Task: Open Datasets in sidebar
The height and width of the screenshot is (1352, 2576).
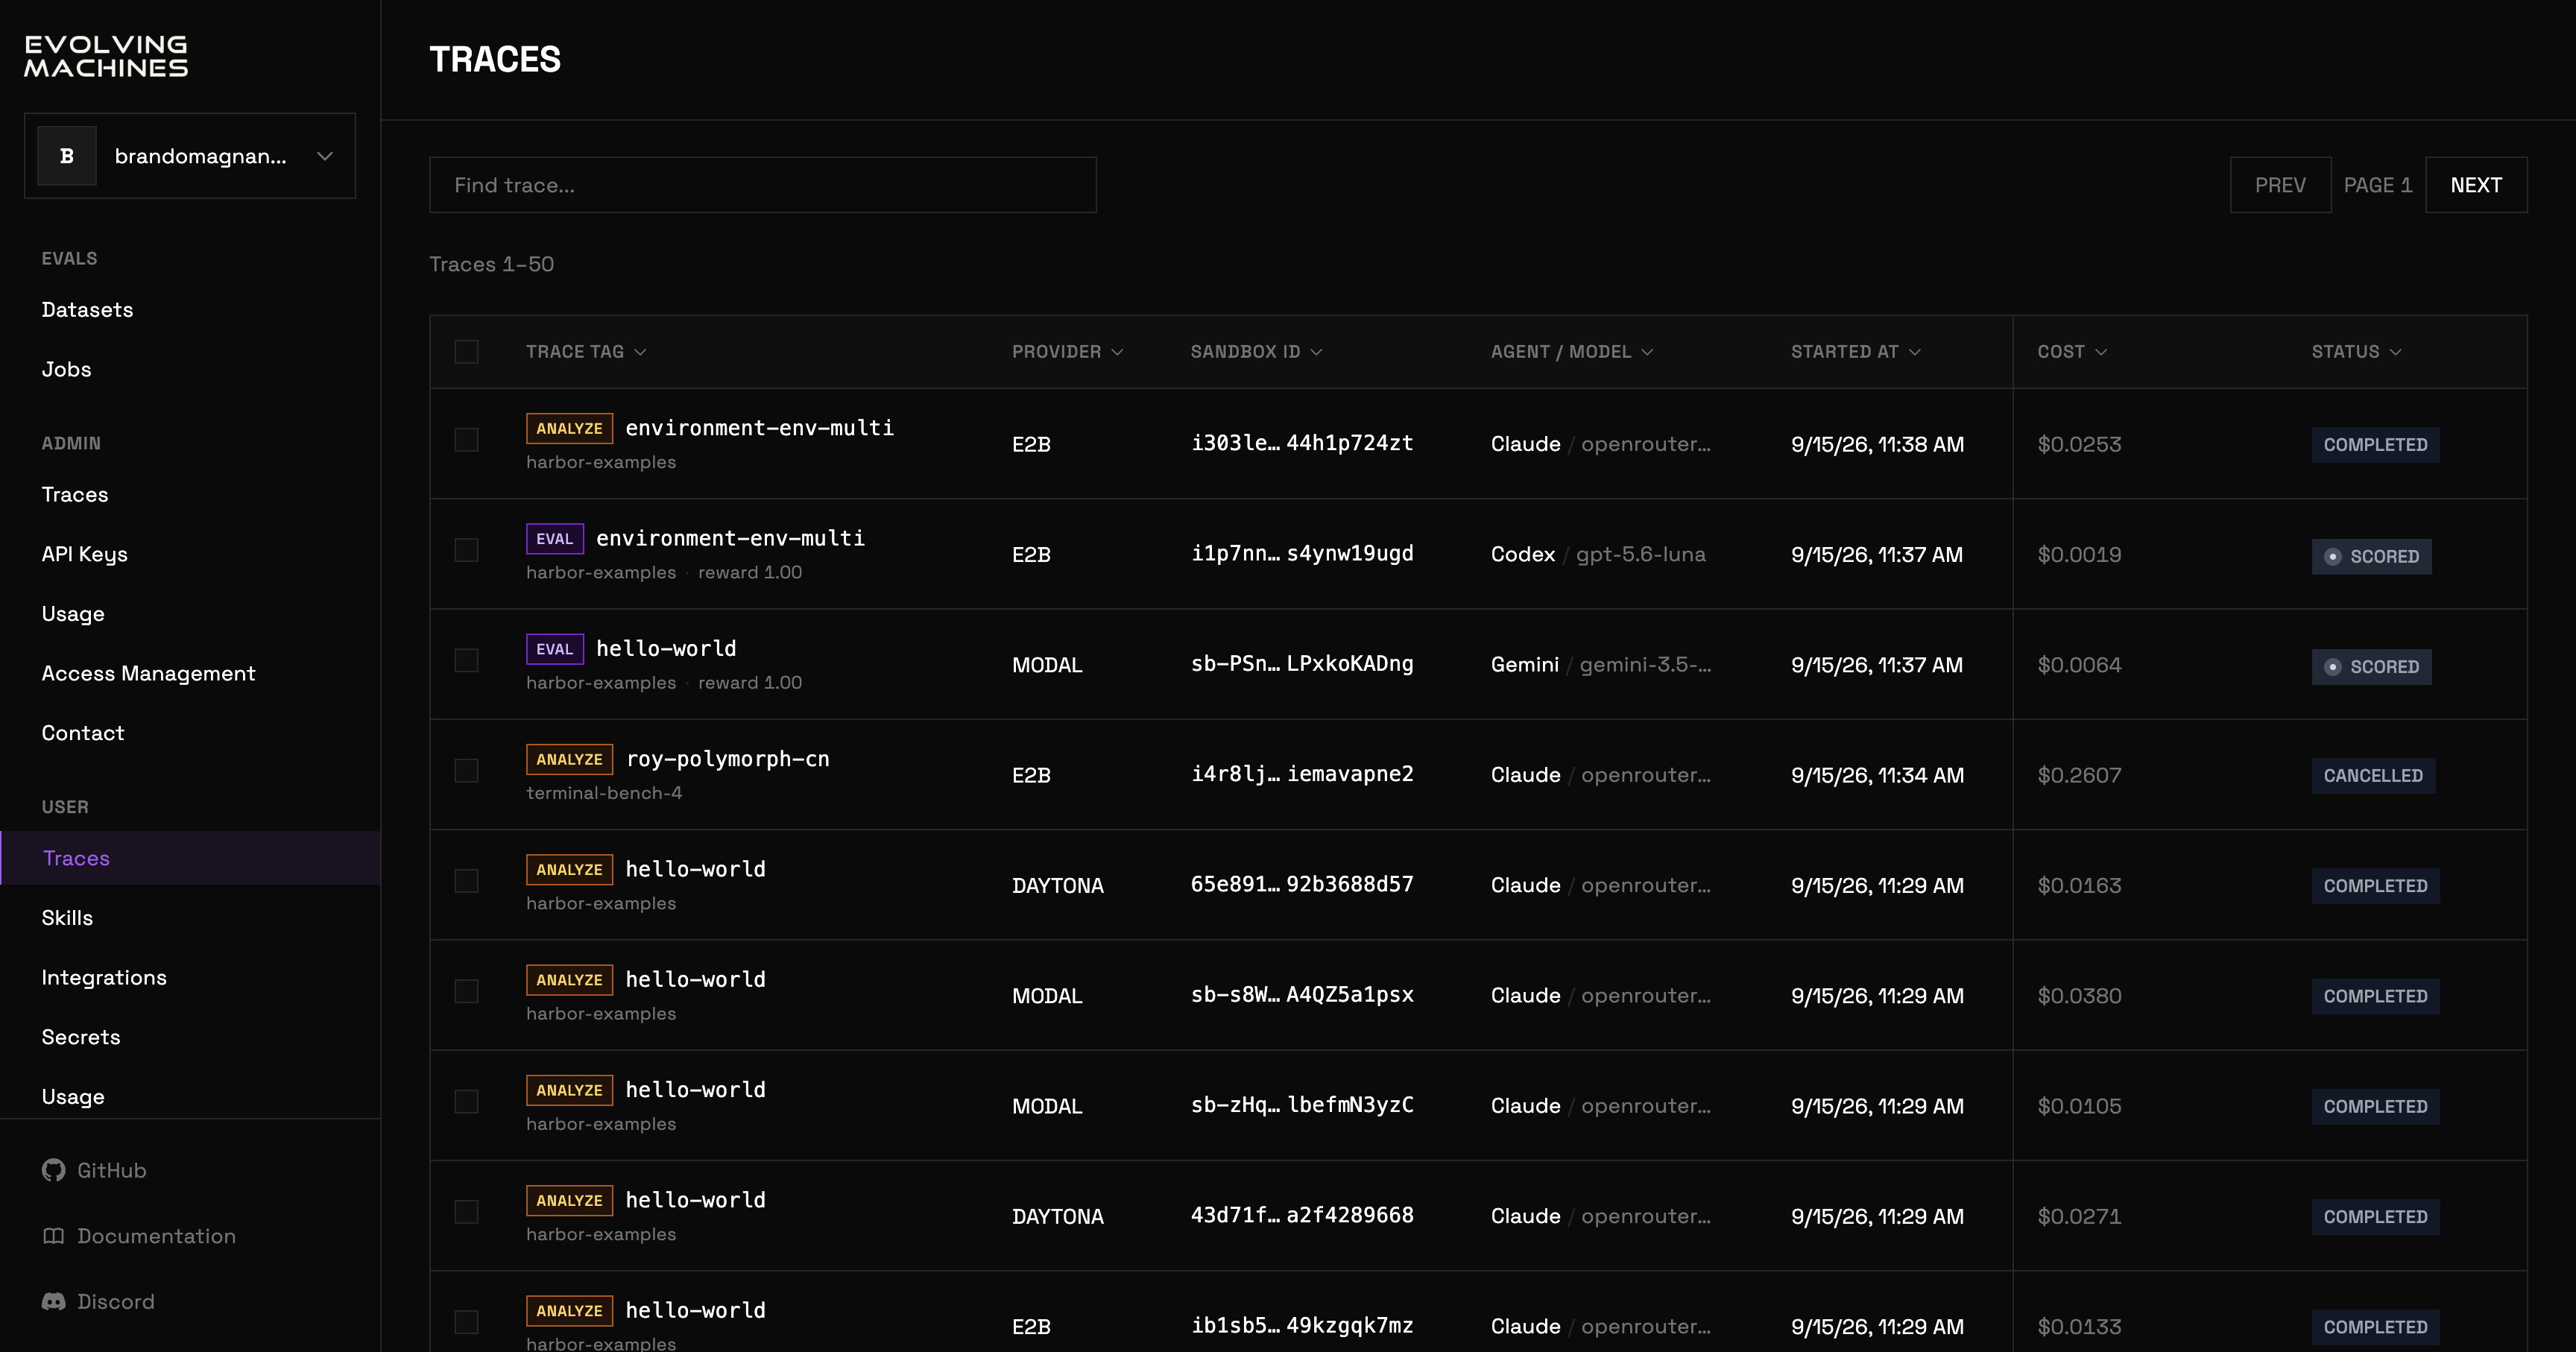Action: tap(88, 310)
